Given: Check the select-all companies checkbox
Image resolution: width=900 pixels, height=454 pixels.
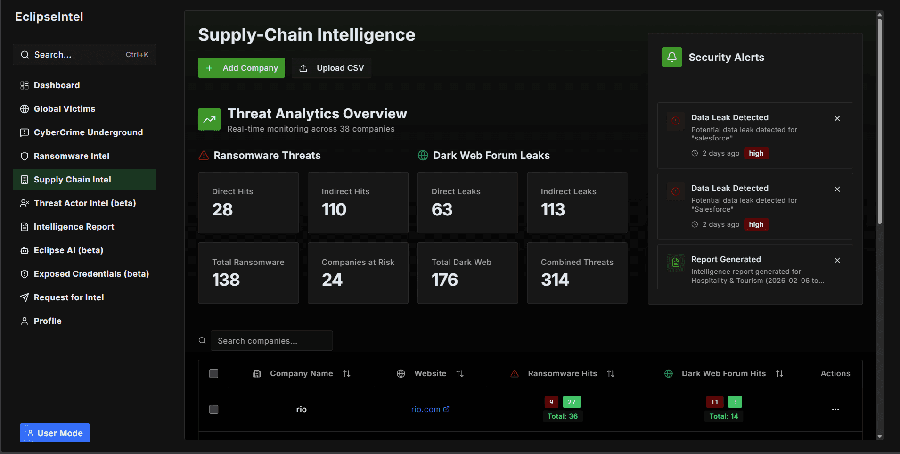Looking at the screenshot, I should pyautogui.click(x=213, y=373).
